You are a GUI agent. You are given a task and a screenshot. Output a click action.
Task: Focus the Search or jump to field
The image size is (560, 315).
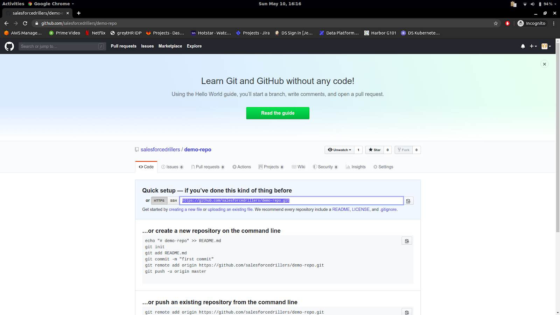click(62, 46)
